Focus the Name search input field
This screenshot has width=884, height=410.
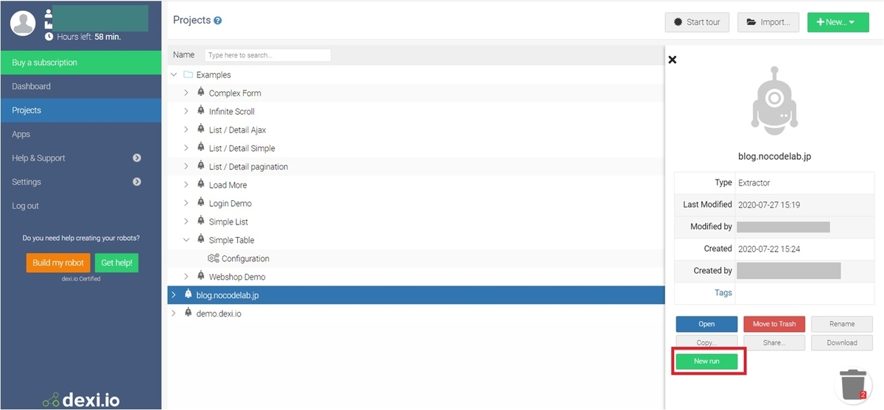[x=268, y=55]
